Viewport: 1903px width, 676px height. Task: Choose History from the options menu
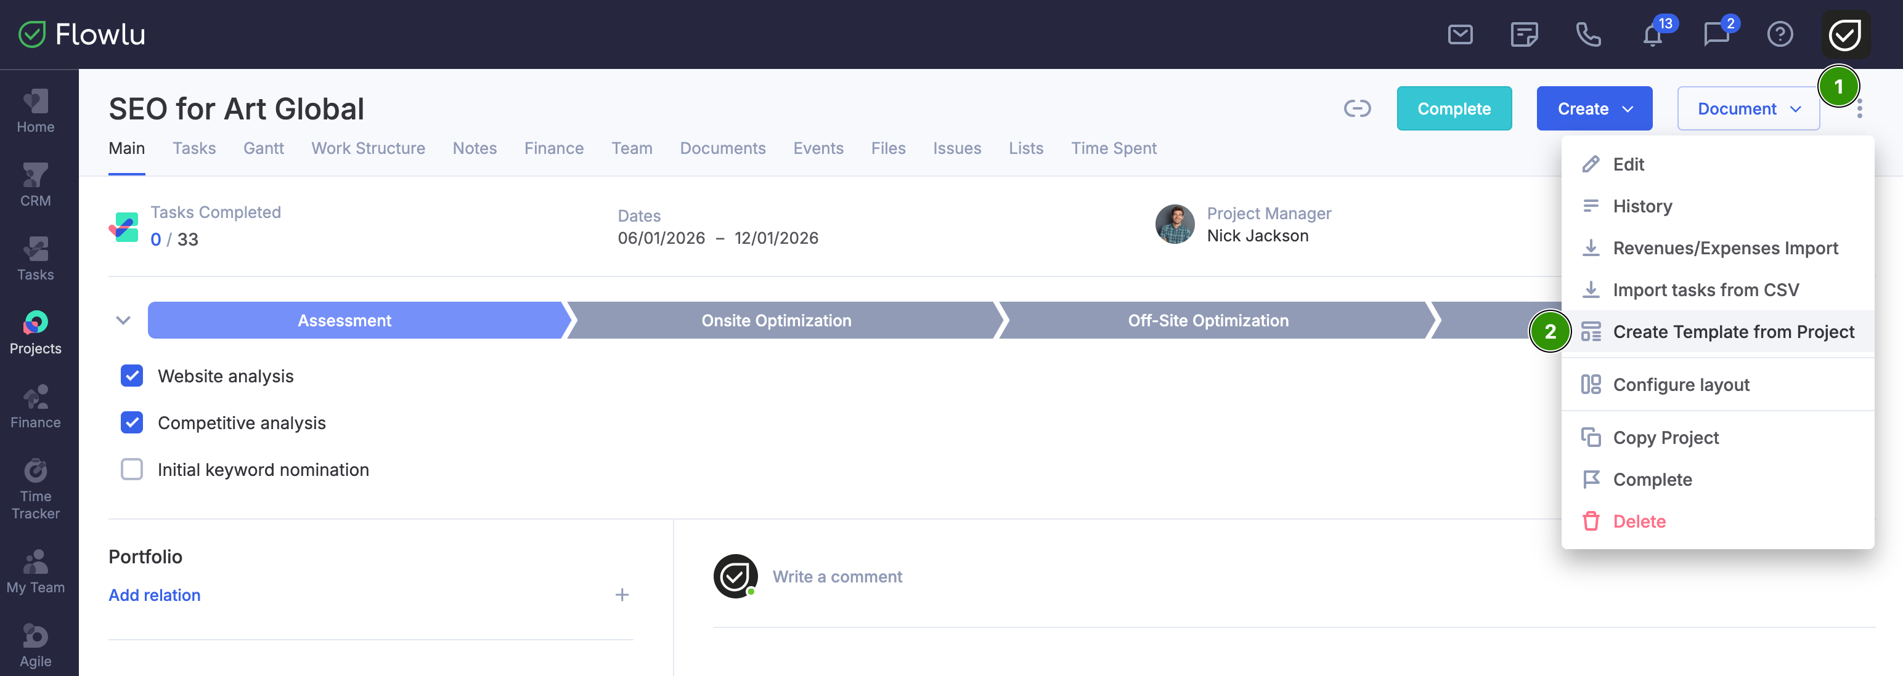click(1717, 206)
